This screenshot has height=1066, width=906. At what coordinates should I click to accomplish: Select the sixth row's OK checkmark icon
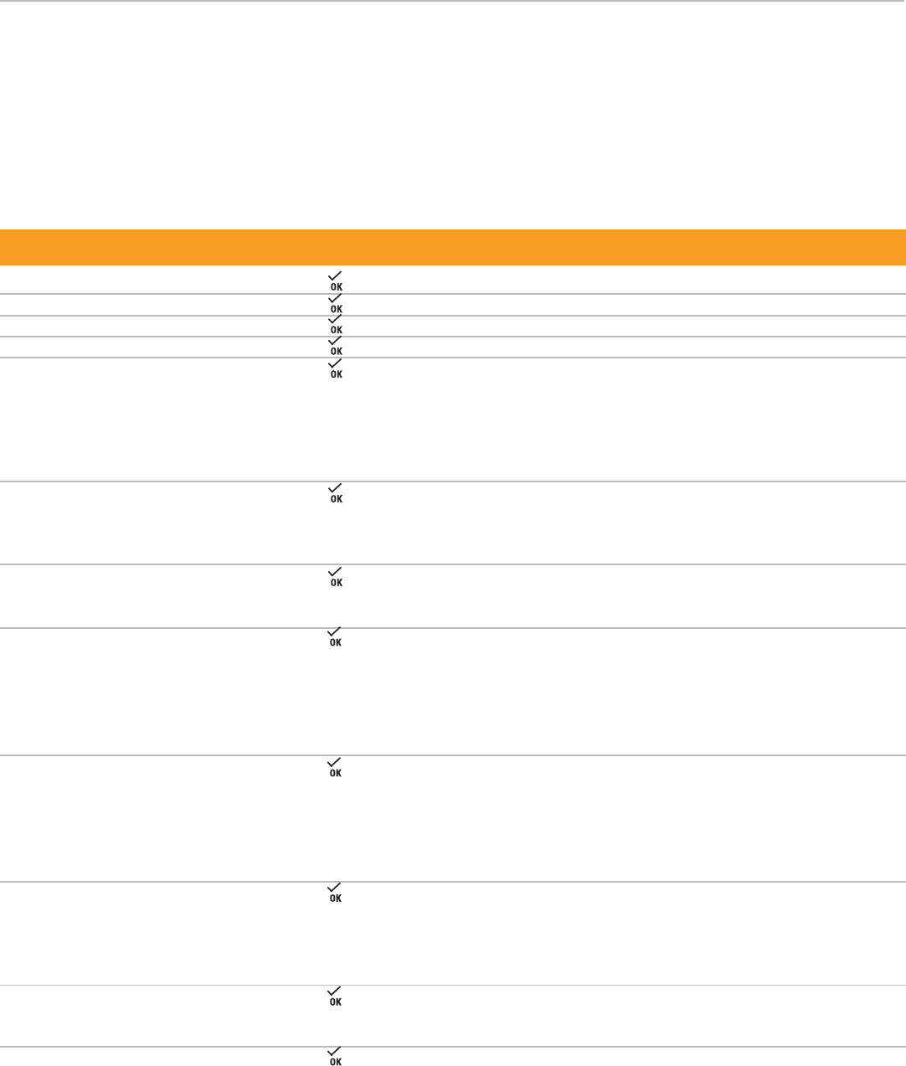336,493
